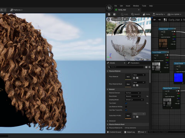The image size is (185, 138).
Task: Open the Output Log
Action: click(x=129, y=132)
